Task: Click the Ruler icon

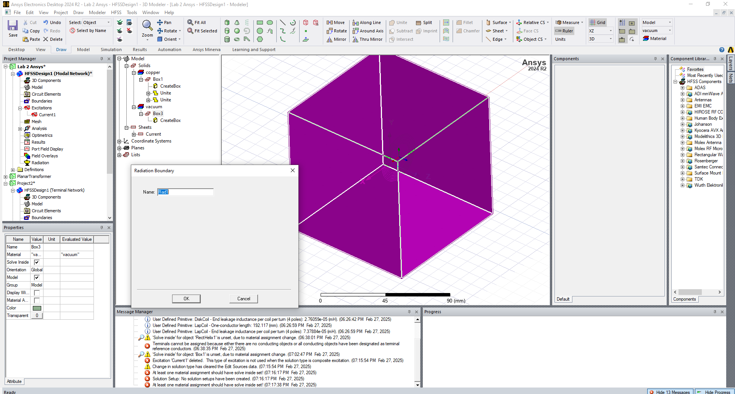Action: pyautogui.click(x=558, y=31)
